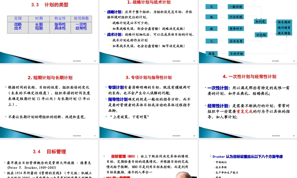
Task: Select the 战略计划与战术计划 slide thumbnail
Action: tap(148, 31)
